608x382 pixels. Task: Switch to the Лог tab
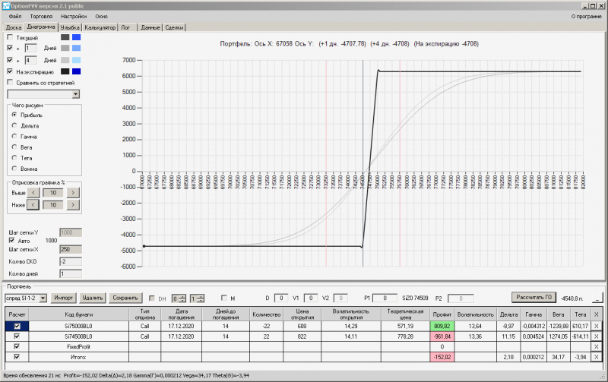tap(125, 27)
